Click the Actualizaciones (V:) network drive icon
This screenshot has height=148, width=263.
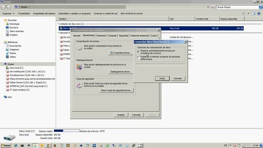[7, 75]
